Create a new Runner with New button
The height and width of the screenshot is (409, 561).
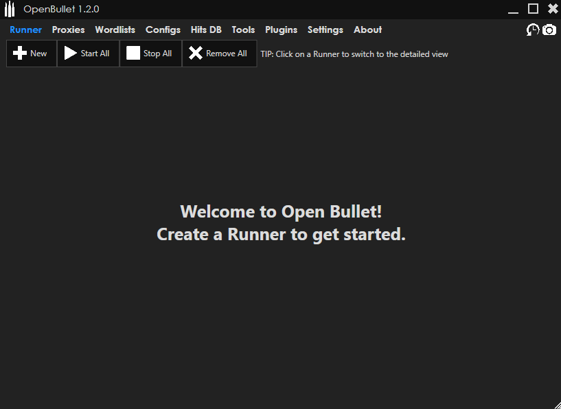[32, 54]
